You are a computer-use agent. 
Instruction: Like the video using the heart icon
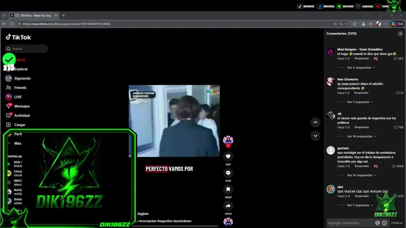pyautogui.click(x=228, y=156)
